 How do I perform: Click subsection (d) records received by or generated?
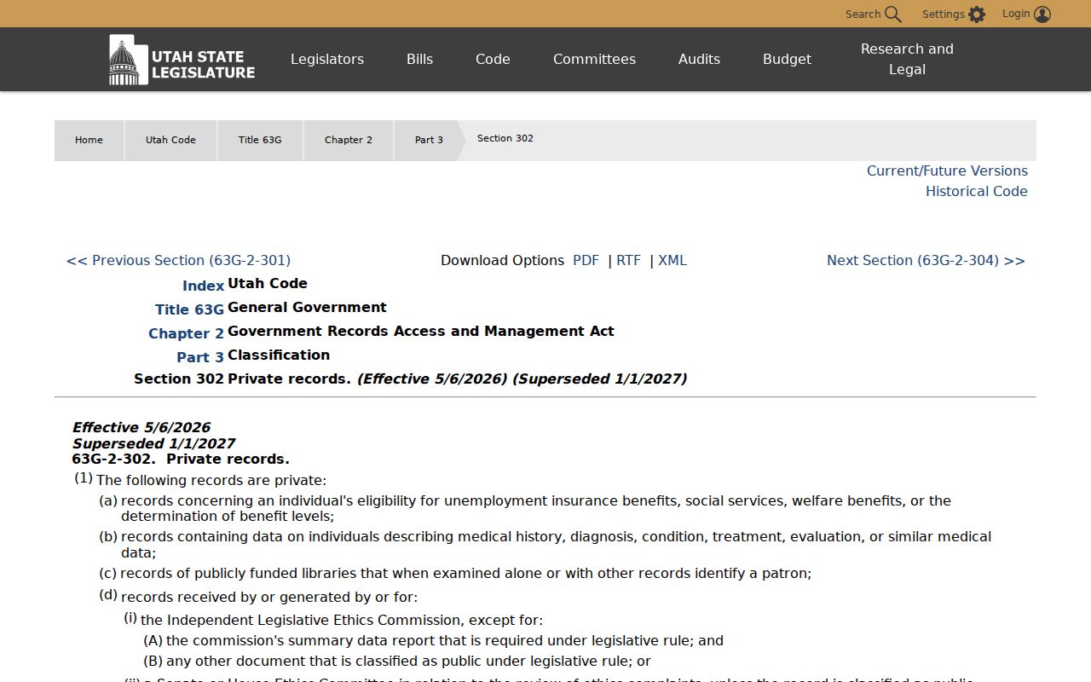click(x=269, y=597)
